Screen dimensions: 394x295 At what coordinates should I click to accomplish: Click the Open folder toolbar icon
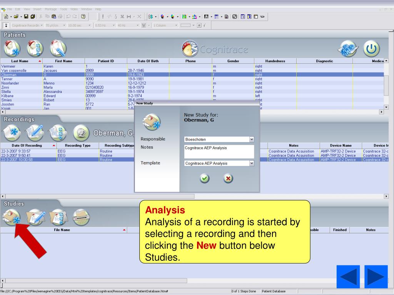point(16,17)
